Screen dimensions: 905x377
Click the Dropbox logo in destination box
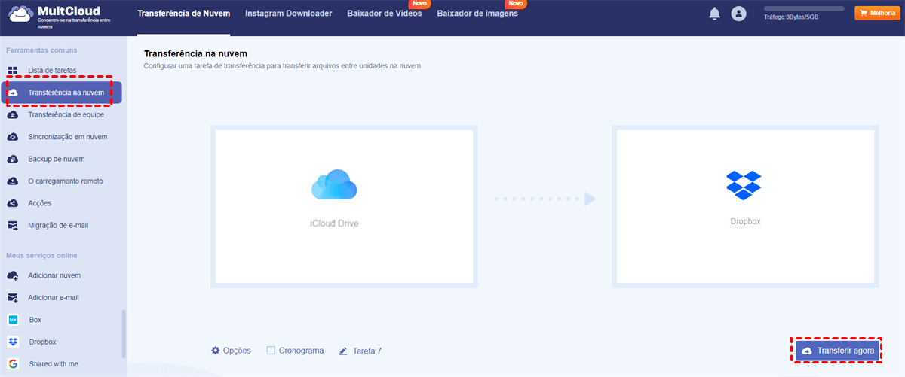point(744,185)
